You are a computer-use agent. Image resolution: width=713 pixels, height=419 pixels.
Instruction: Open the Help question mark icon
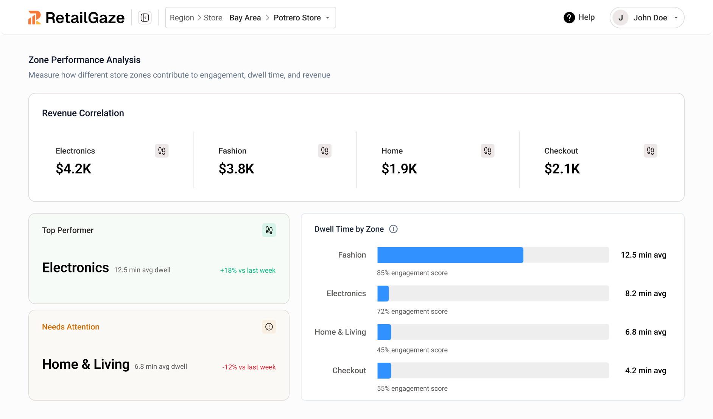(x=569, y=17)
